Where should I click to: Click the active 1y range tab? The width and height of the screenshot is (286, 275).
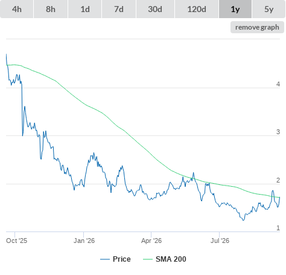coord(235,9)
